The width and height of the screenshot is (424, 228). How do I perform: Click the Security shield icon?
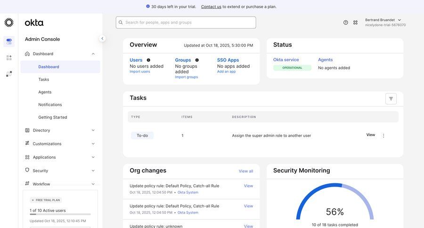click(x=27, y=170)
